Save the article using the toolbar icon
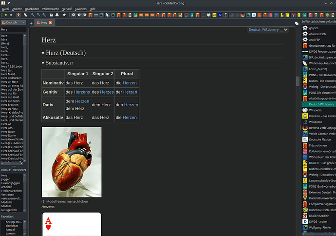The height and width of the screenshot is (236, 336). [x=52, y=15]
